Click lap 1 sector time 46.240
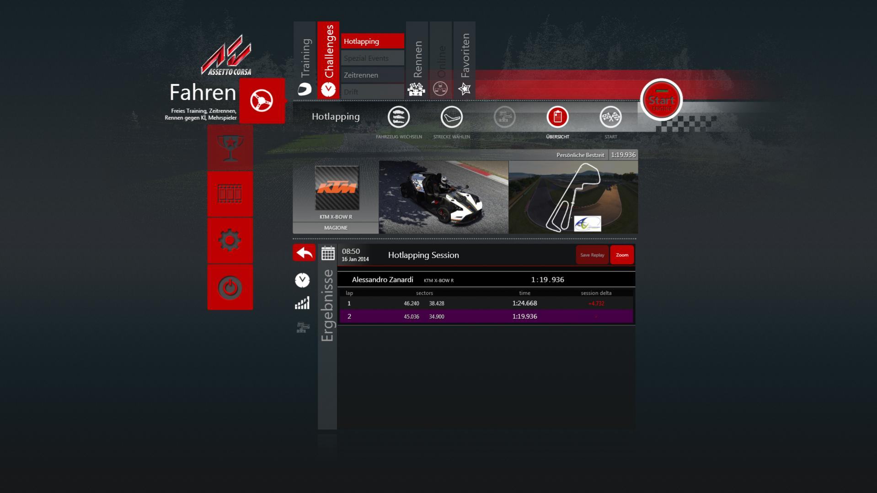Viewport: 877px width, 493px height. 412,303
